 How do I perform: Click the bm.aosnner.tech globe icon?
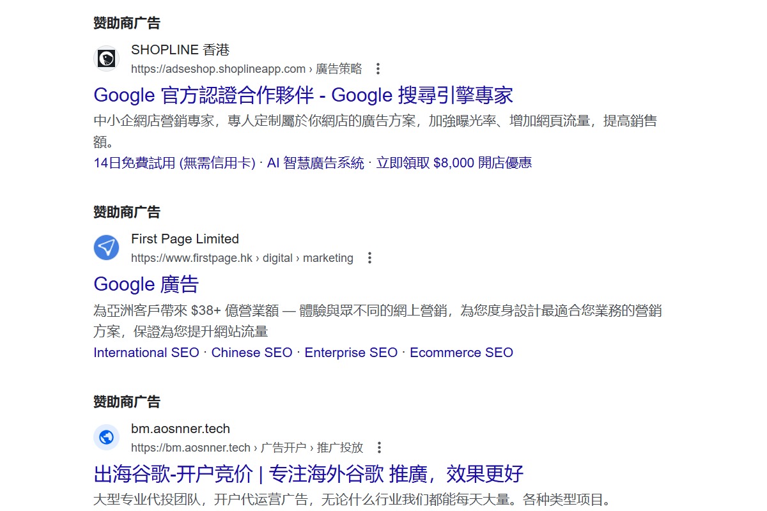[106, 438]
